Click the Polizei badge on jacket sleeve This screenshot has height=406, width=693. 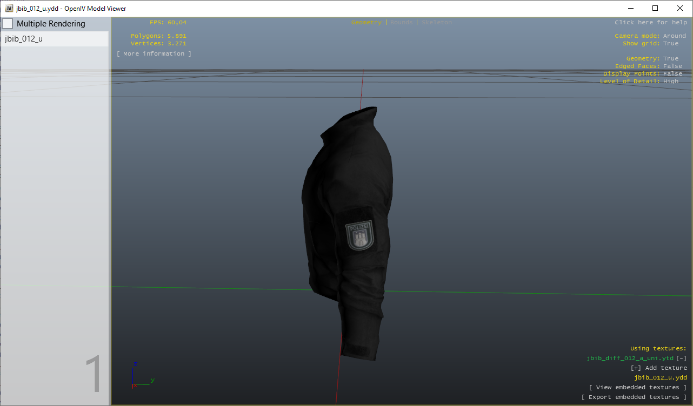pos(359,236)
